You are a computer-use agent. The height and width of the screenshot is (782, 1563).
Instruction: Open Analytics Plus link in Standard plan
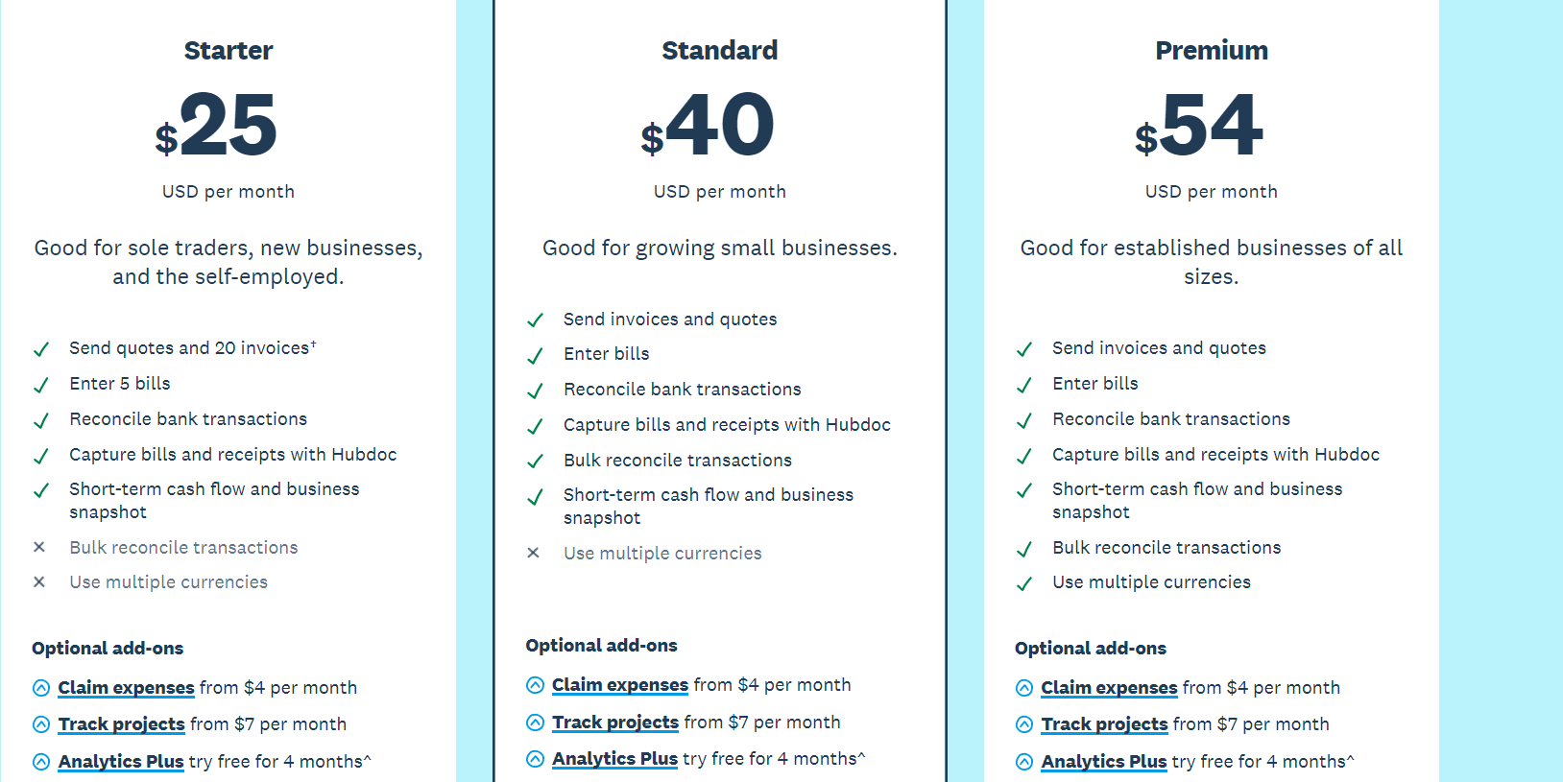615,759
